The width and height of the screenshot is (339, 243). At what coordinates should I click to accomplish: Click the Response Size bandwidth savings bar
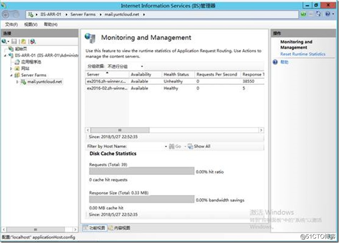click(142, 199)
